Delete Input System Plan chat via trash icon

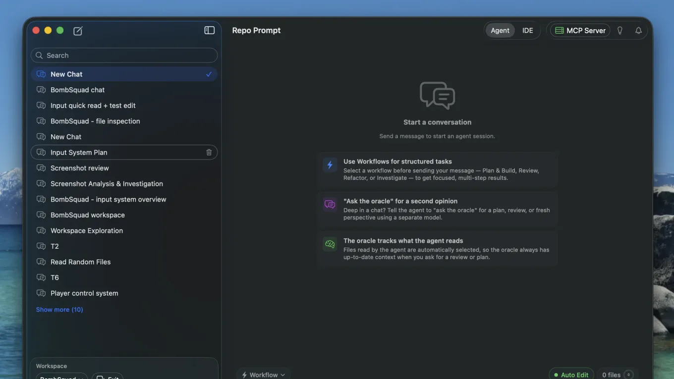(x=209, y=153)
